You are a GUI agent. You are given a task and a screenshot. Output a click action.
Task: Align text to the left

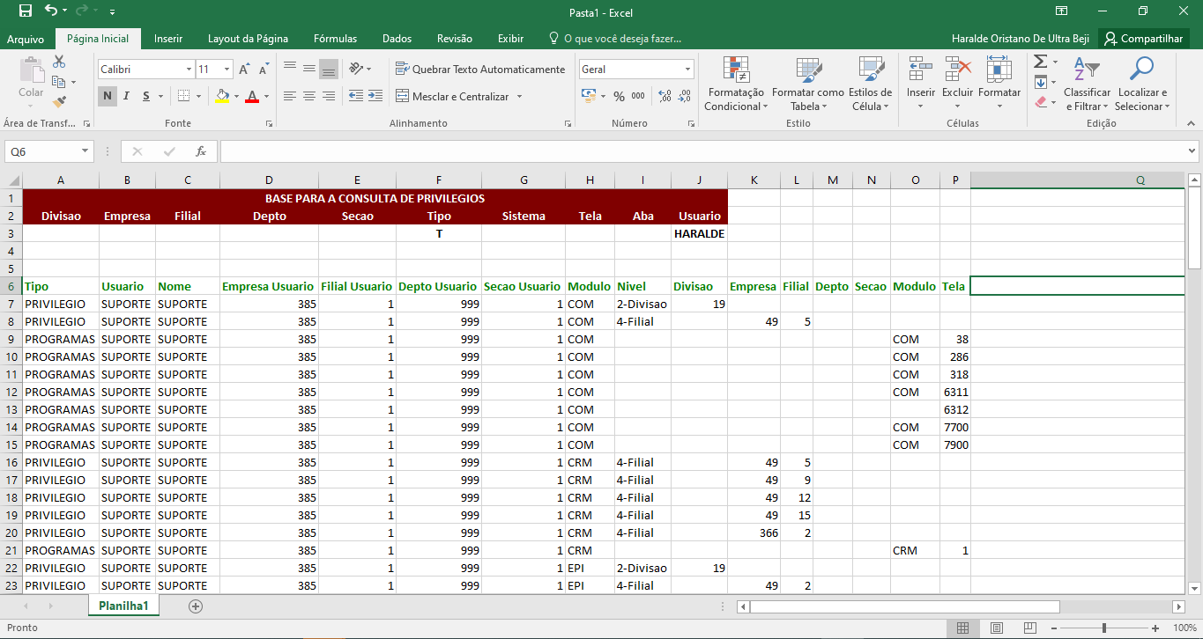pyautogui.click(x=290, y=96)
